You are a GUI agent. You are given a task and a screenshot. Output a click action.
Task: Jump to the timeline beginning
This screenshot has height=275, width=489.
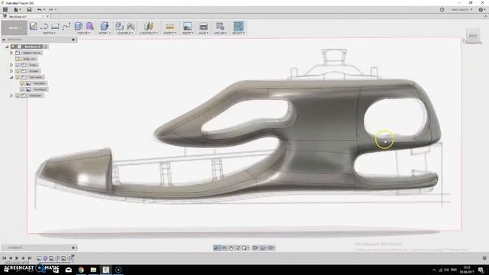5,258
